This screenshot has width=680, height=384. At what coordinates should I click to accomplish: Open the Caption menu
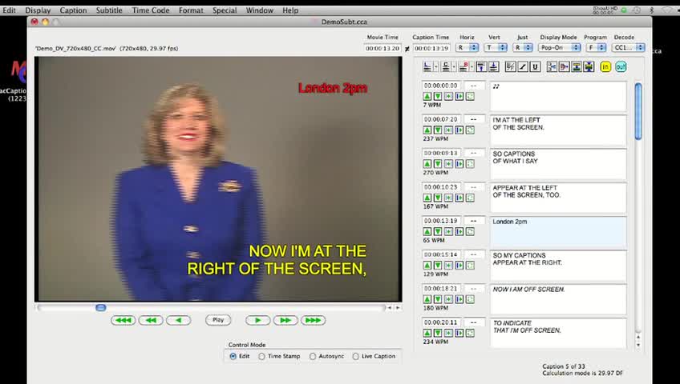coord(73,10)
